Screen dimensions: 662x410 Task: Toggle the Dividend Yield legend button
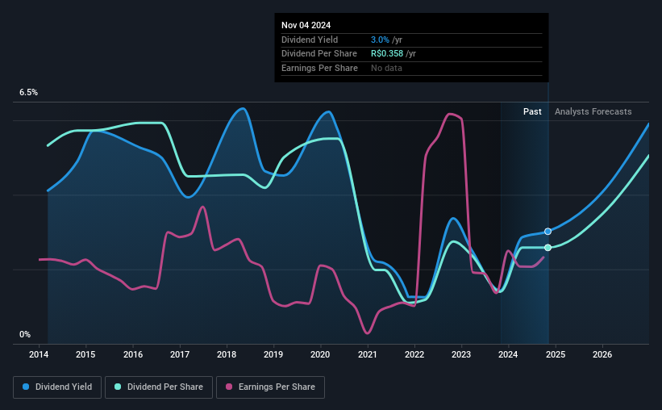pos(57,387)
